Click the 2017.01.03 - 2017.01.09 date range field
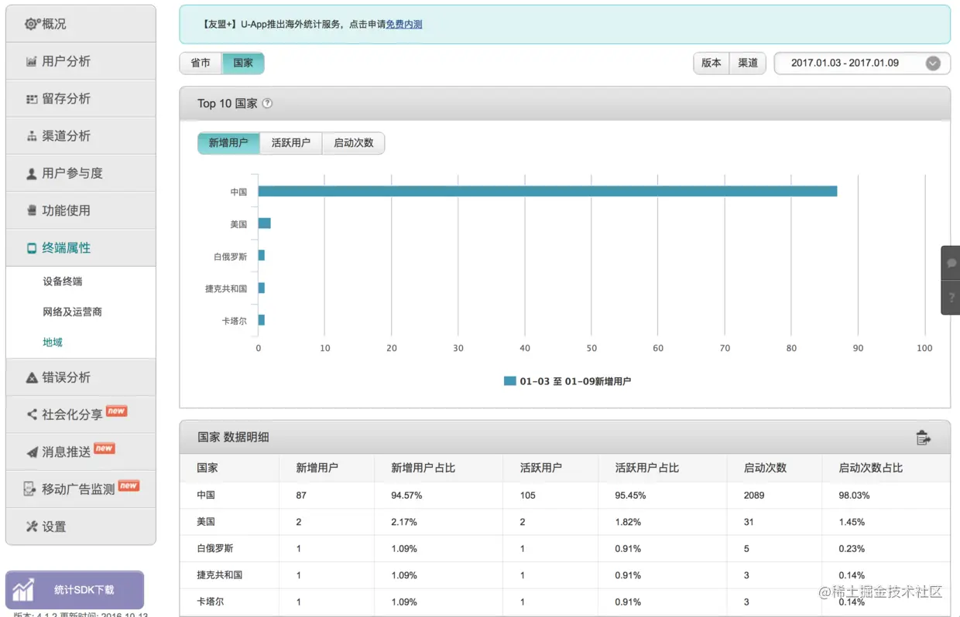The height and width of the screenshot is (617, 960). point(862,63)
